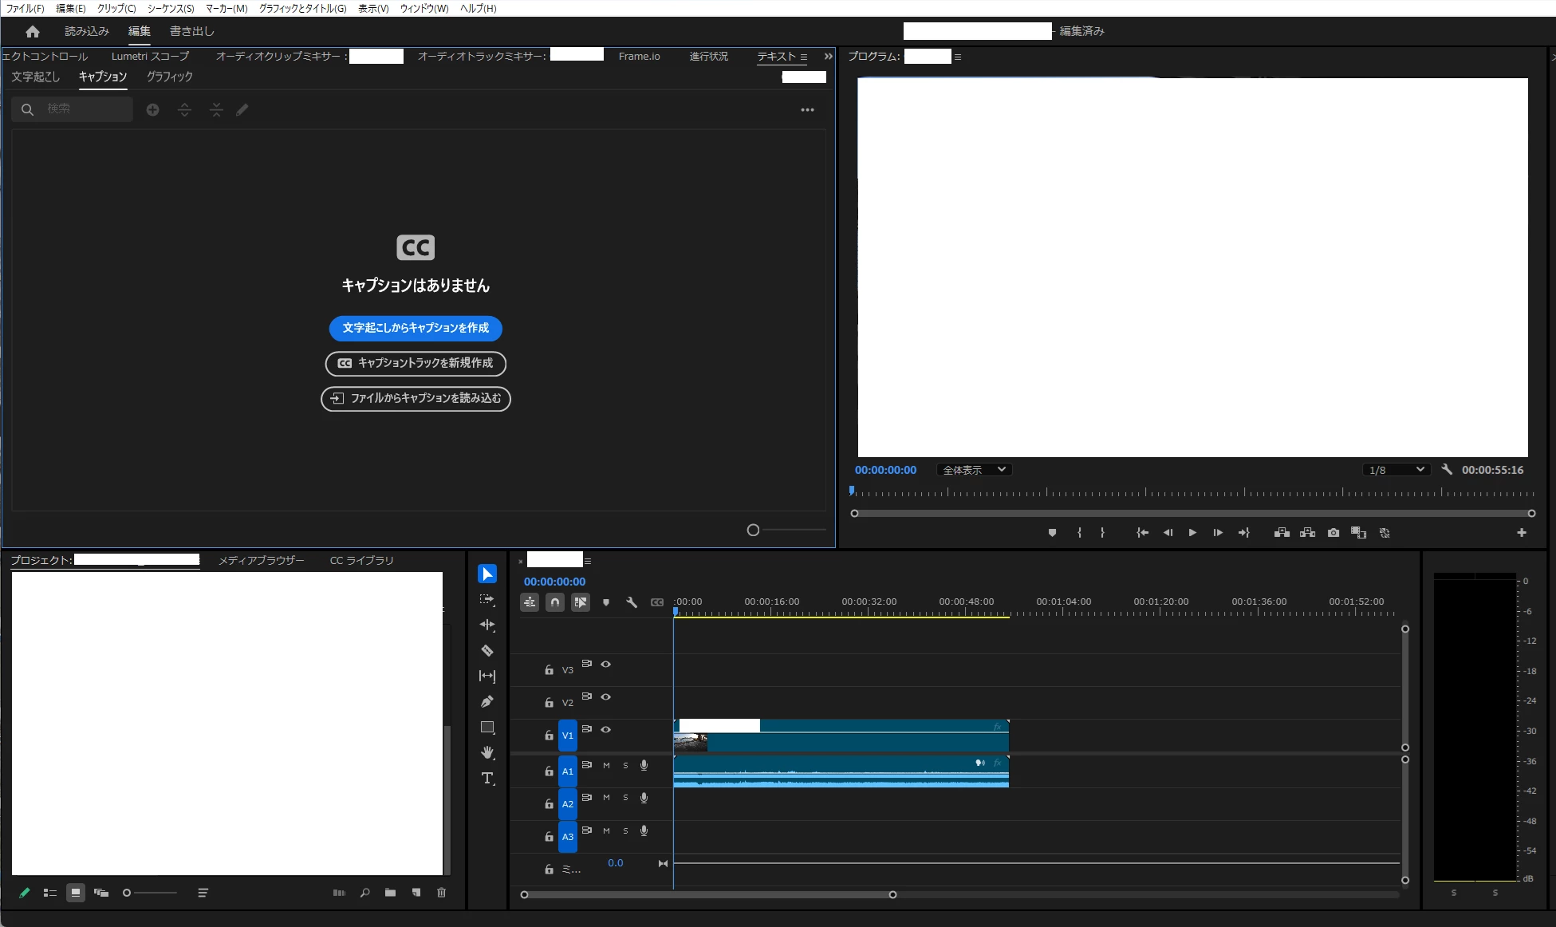Select the Hand tool
Screen dimensions: 1556x927
(x=487, y=752)
